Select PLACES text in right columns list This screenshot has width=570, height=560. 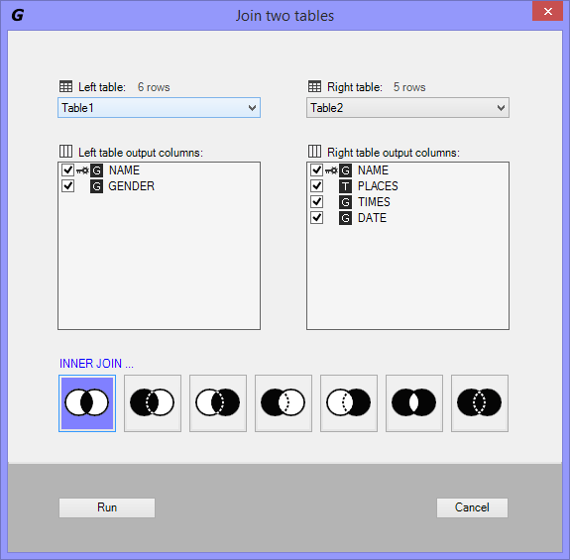378,186
